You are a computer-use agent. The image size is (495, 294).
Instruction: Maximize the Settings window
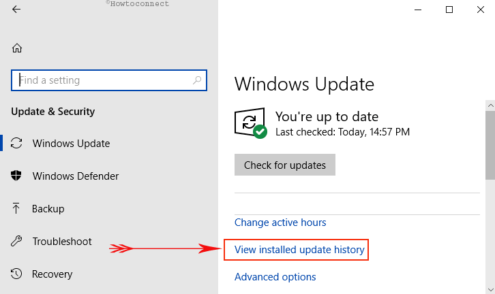[449, 10]
